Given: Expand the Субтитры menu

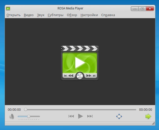Looking at the screenshot, I should [x=56, y=15].
